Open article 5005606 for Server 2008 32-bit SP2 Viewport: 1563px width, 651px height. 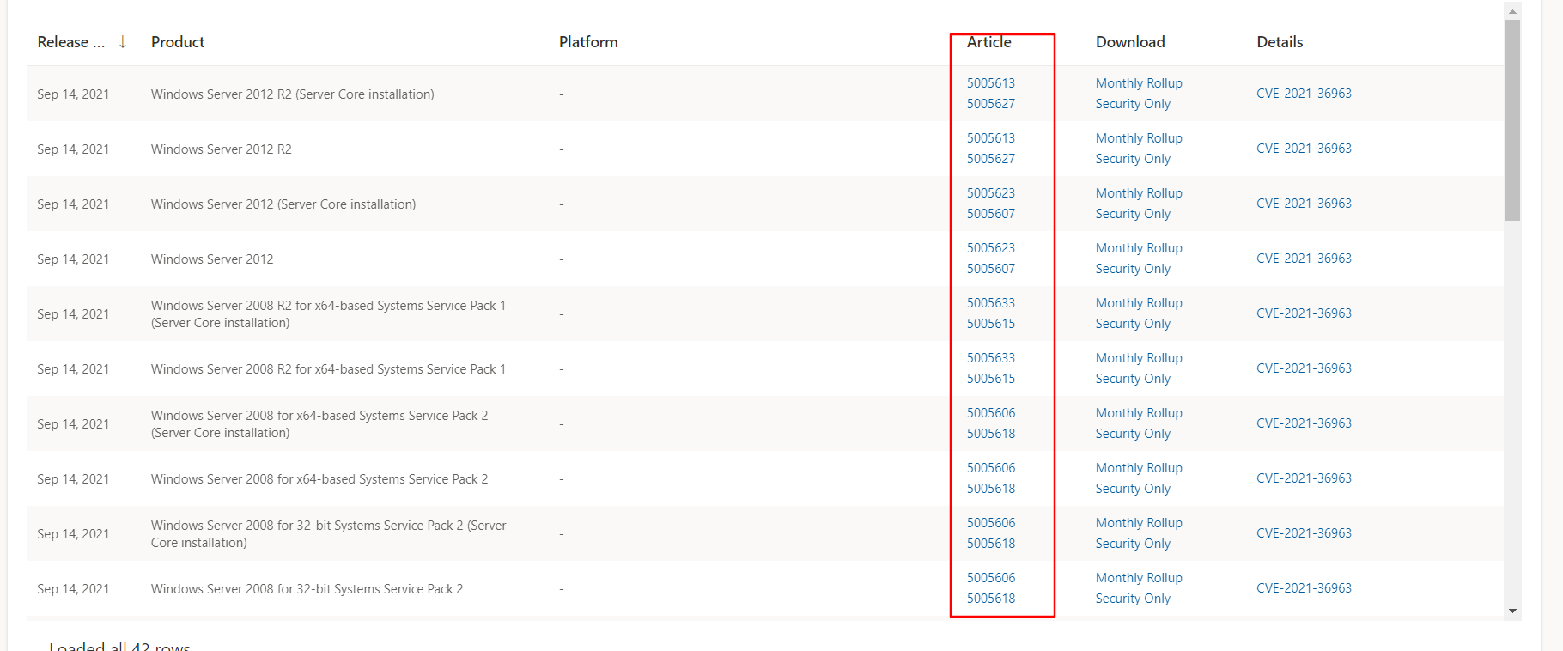[991, 578]
